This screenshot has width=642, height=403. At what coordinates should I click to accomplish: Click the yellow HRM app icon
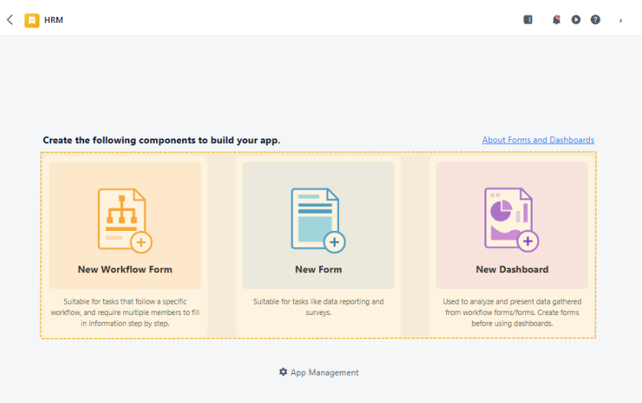(x=32, y=20)
